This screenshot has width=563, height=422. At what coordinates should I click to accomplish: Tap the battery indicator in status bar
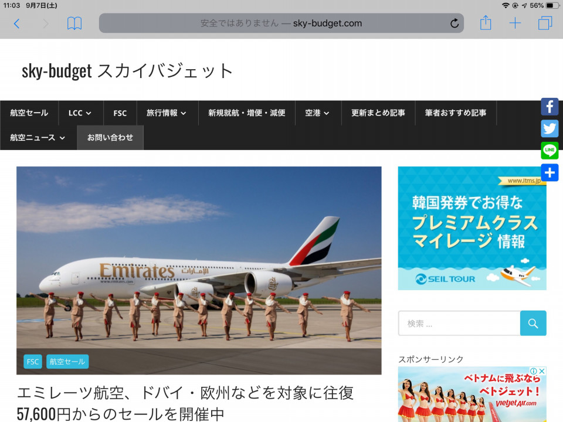(x=552, y=5)
